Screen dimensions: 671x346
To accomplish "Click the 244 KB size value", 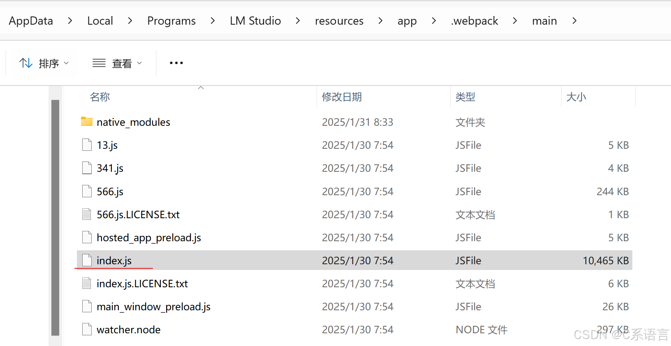I will [x=613, y=191].
